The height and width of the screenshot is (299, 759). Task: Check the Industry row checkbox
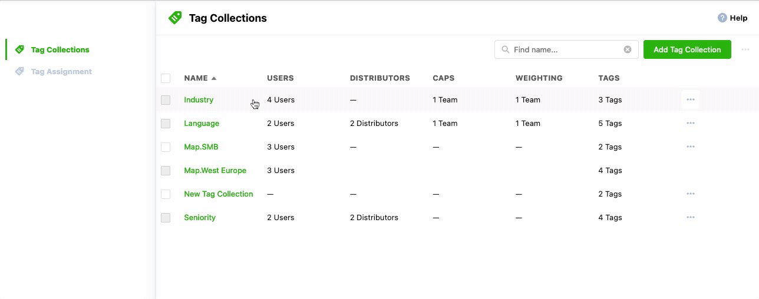point(166,100)
